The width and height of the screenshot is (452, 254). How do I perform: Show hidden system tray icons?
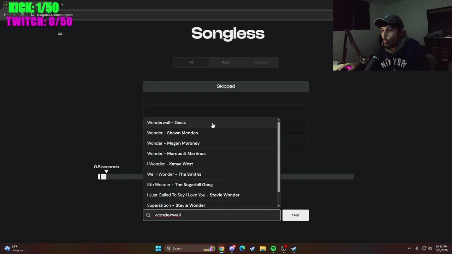click(409, 248)
